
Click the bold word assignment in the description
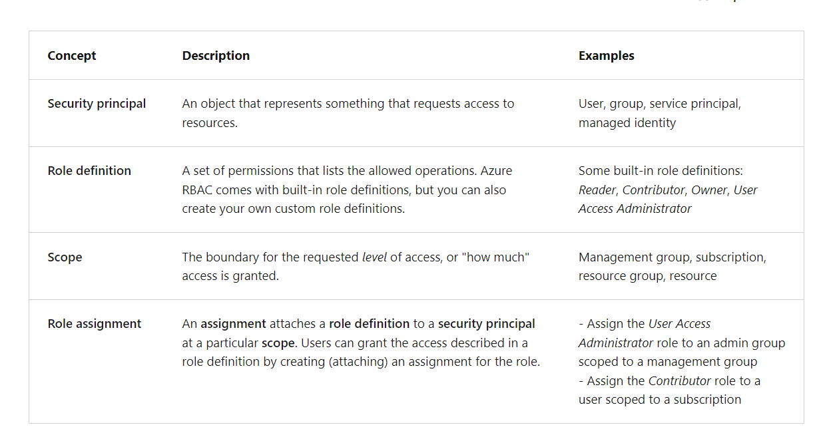(233, 324)
